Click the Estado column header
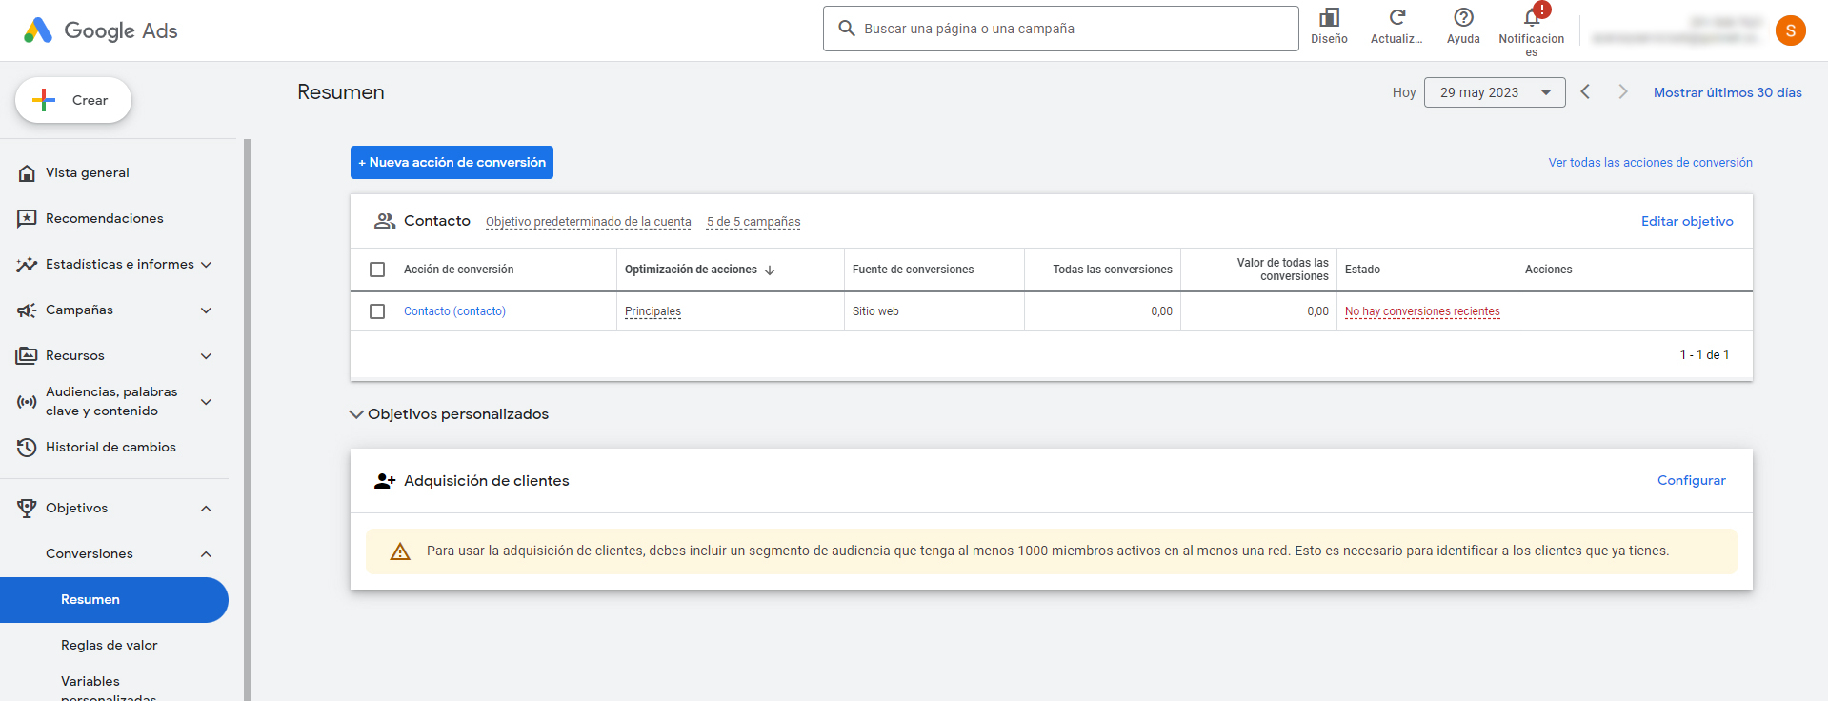This screenshot has width=1828, height=701. click(x=1362, y=270)
